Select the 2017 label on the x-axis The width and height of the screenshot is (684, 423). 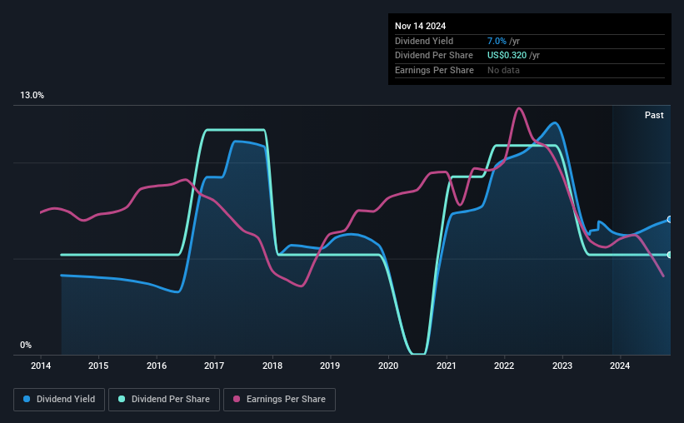(x=214, y=366)
